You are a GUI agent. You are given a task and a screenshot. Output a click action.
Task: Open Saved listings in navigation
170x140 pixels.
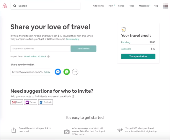[121, 6]
